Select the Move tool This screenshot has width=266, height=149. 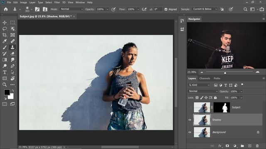(x=5, y=23)
